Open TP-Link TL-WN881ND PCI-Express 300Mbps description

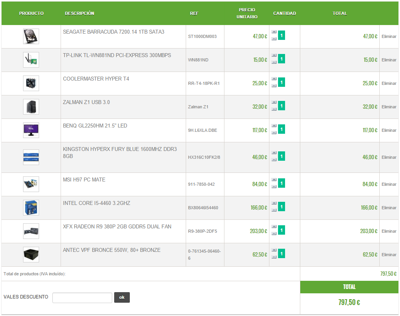click(x=117, y=56)
